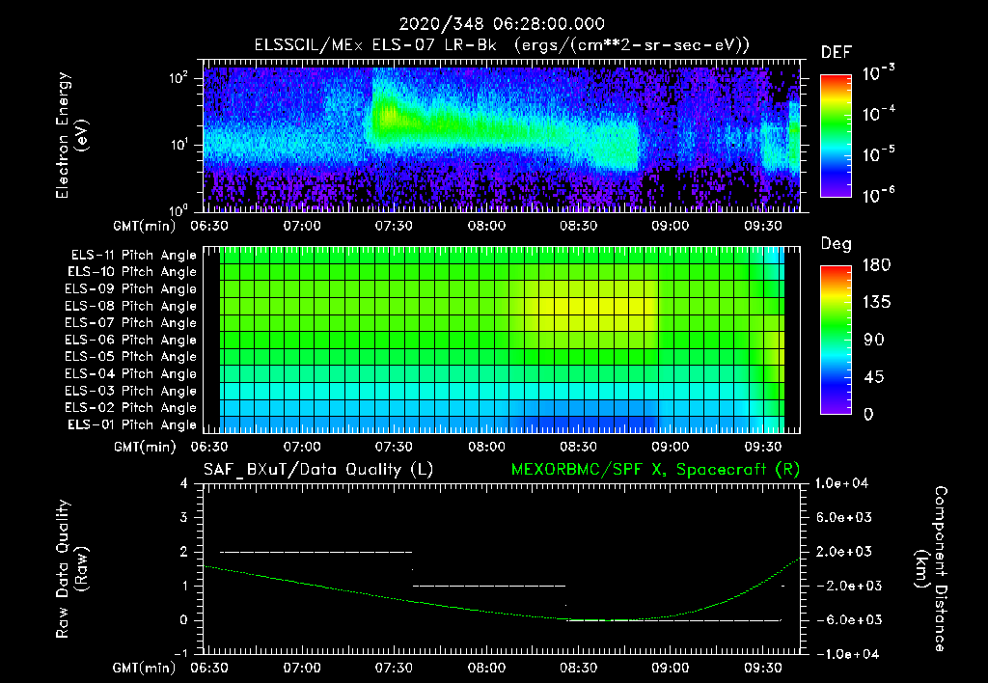Select the ELS-11 Pitch Angle row label
The width and height of the screenshot is (988, 683).
133,256
